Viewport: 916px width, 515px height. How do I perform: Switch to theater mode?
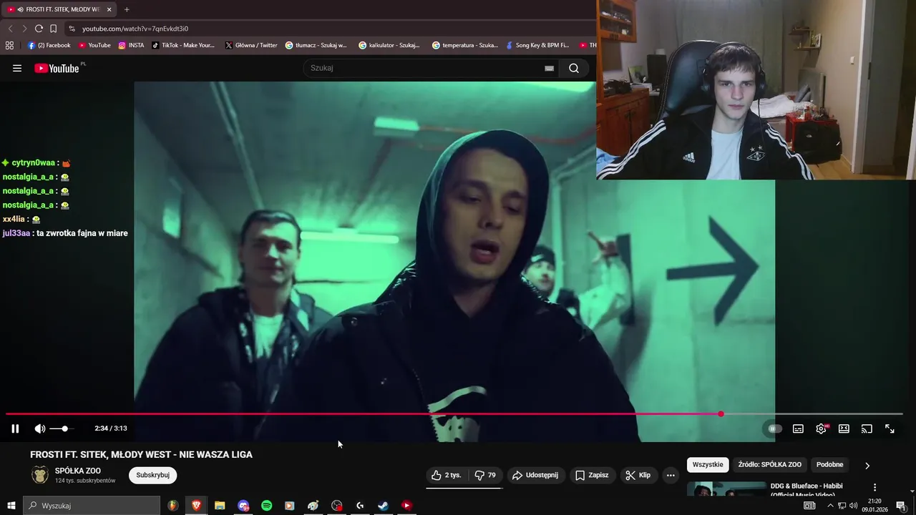click(x=844, y=428)
